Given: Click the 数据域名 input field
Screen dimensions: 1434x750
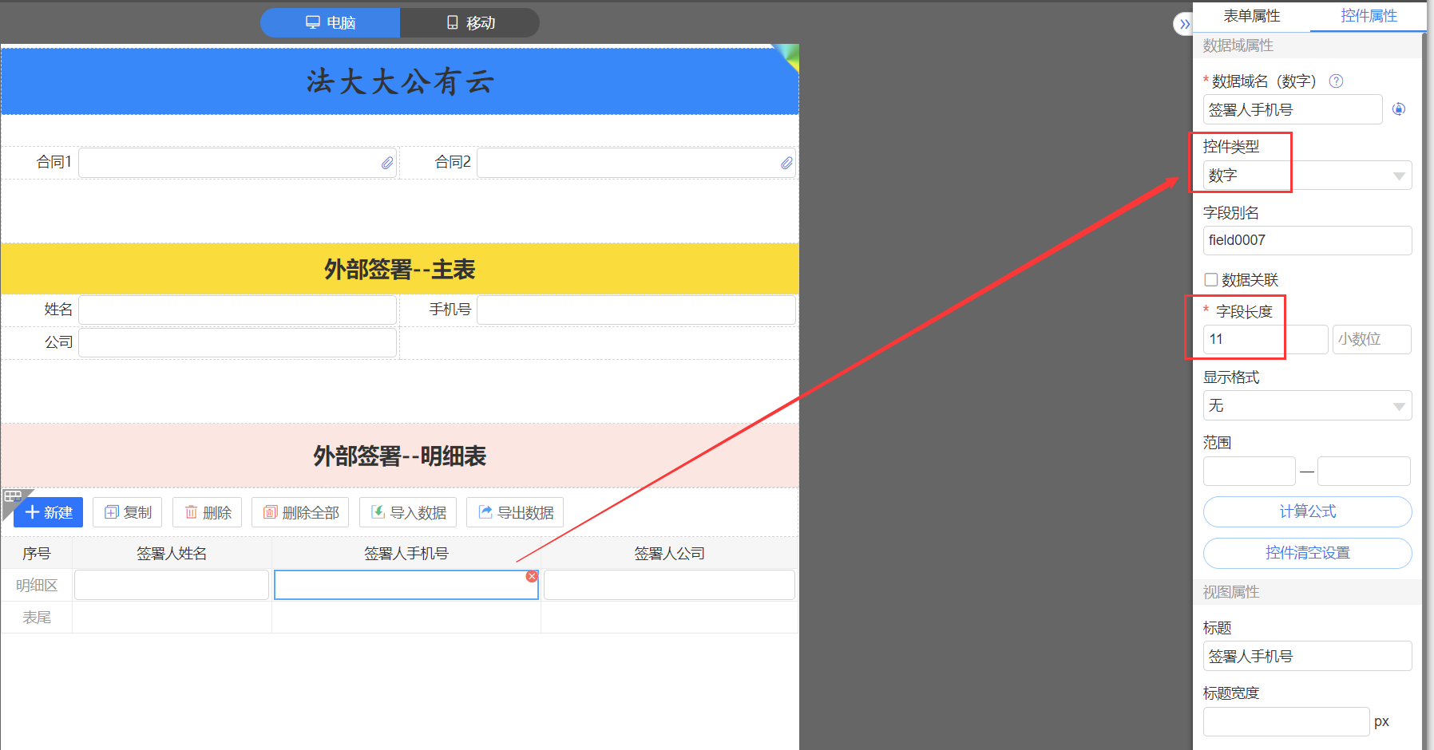Looking at the screenshot, I should point(1293,109).
